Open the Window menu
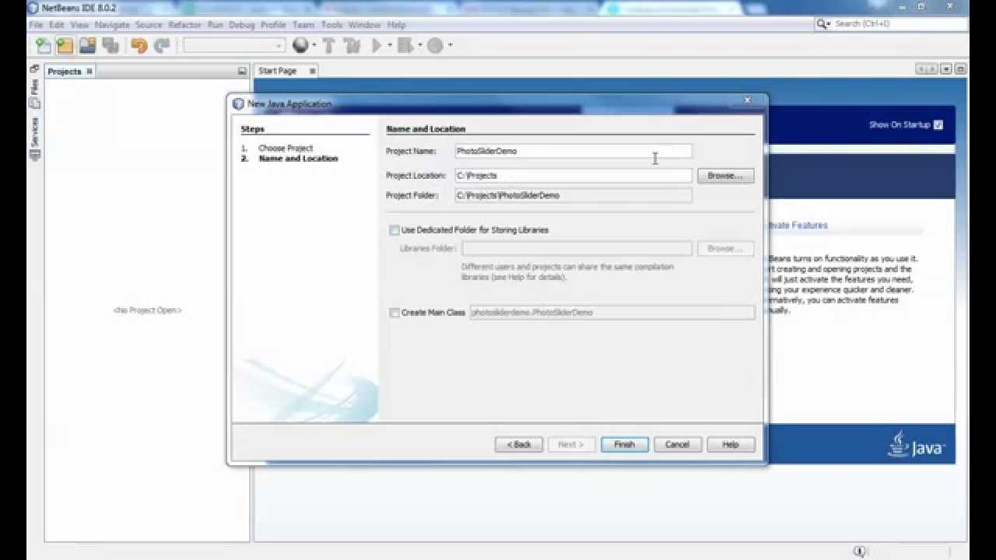The height and width of the screenshot is (560, 996). pyautogui.click(x=364, y=25)
